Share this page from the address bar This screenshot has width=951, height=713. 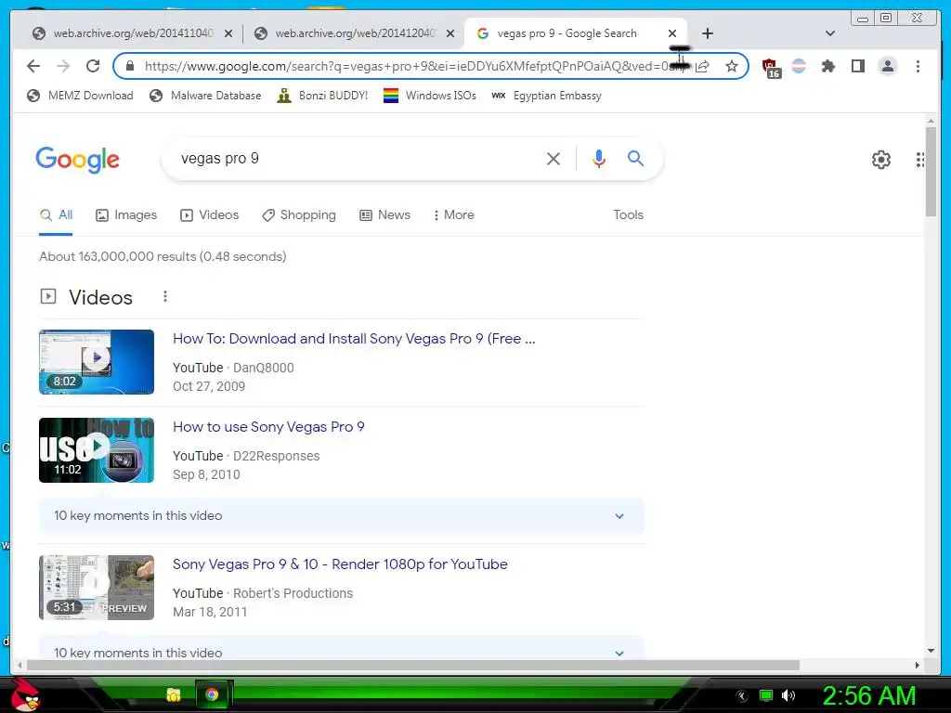coord(702,66)
